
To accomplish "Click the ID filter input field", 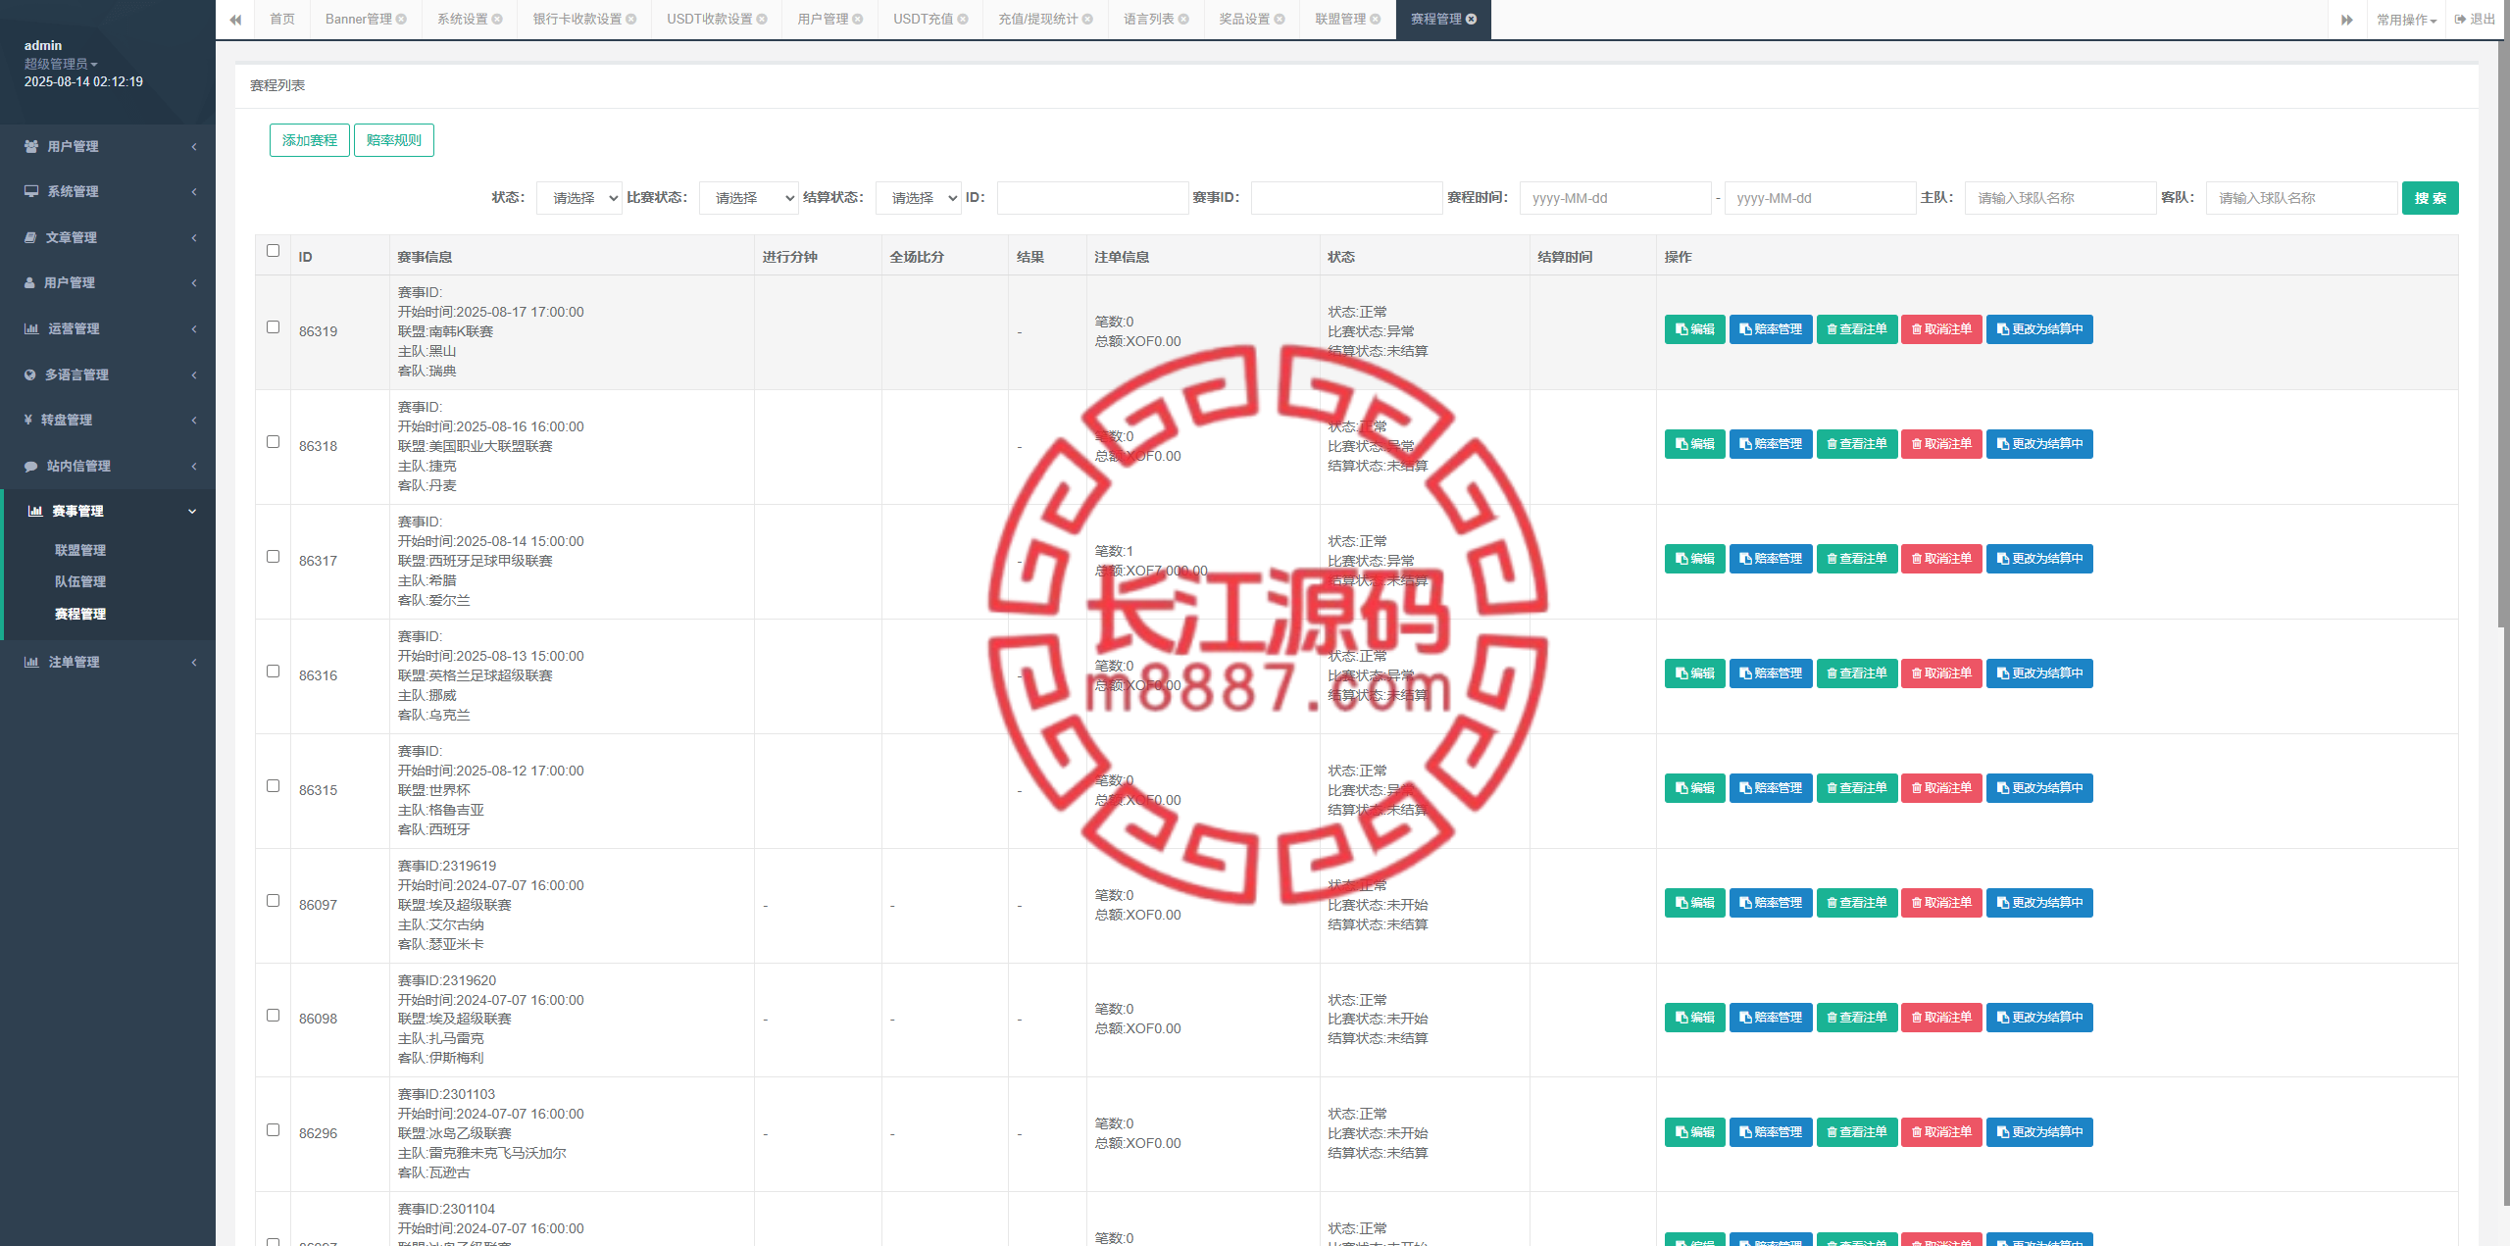I will (1092, 198).
